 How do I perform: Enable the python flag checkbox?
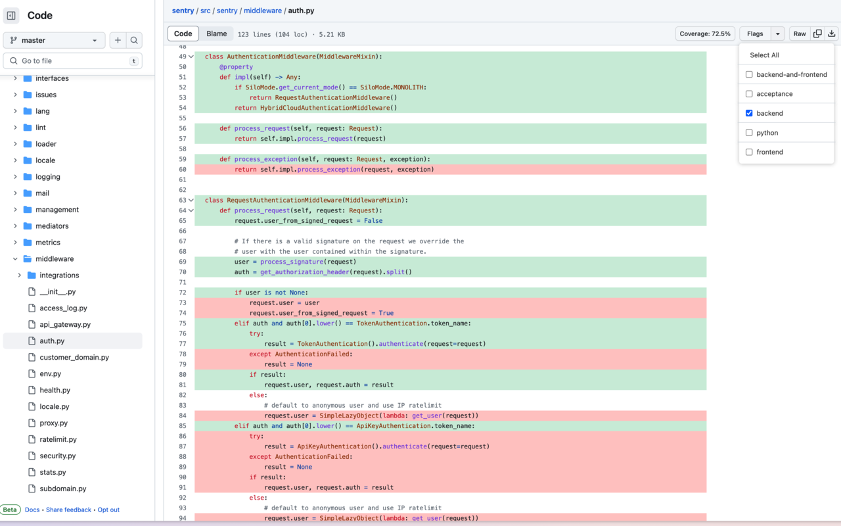(748, 132)
